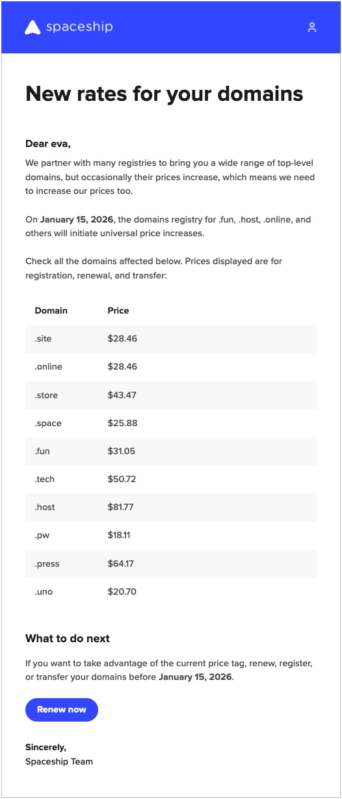Click the What to do next heading

(68, 639)
